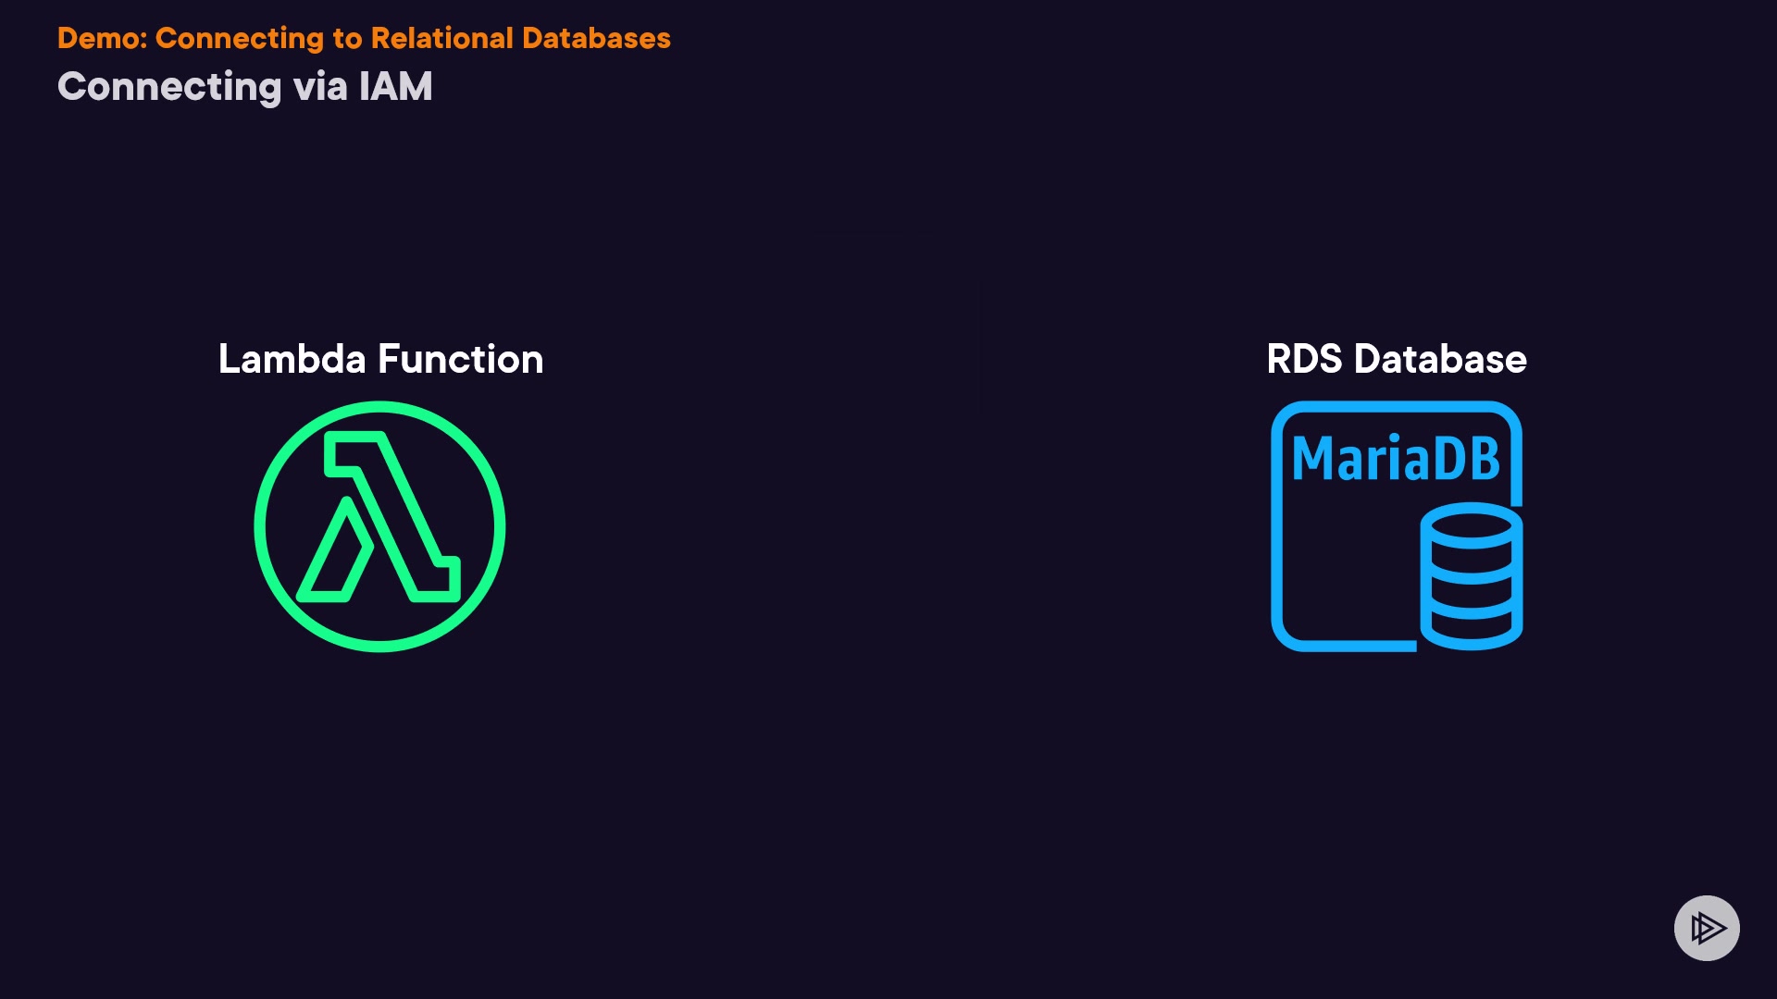Select the "RDS Database" label
The height and width of the screenshot is (999, 1777).
click(x=1396, y=359)
